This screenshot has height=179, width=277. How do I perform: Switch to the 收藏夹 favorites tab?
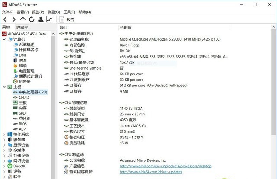(x=22, y=27)
